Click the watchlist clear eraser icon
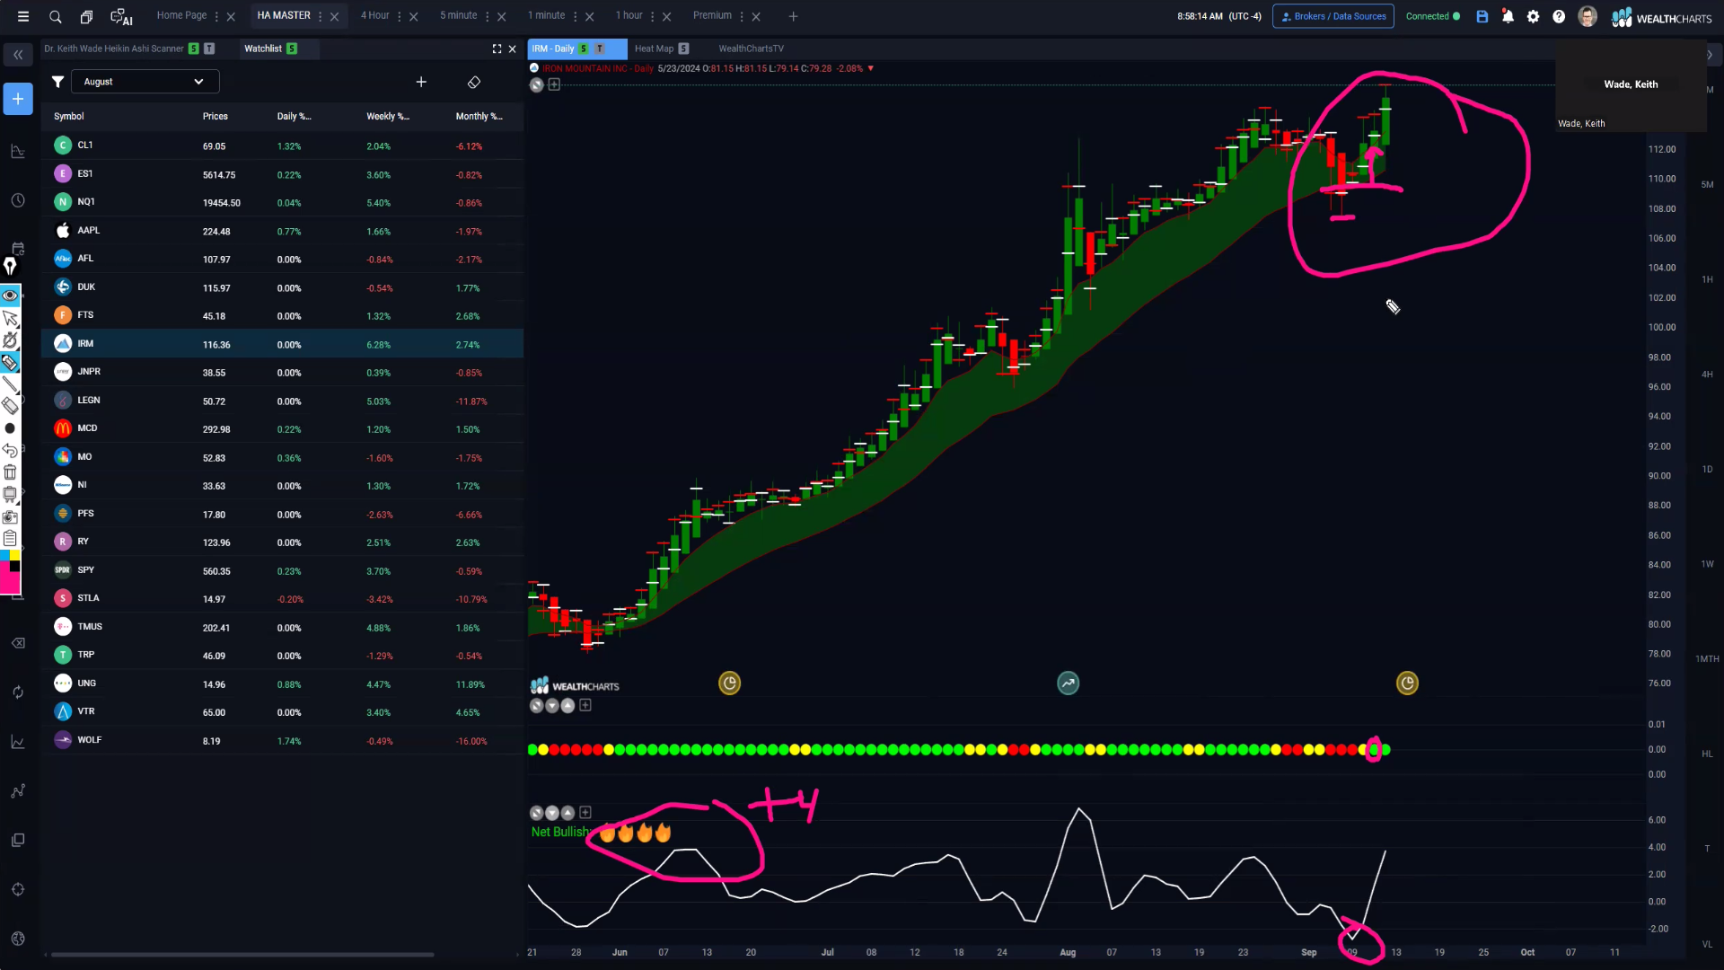The image size is (1724, 970). click(474, 82)
